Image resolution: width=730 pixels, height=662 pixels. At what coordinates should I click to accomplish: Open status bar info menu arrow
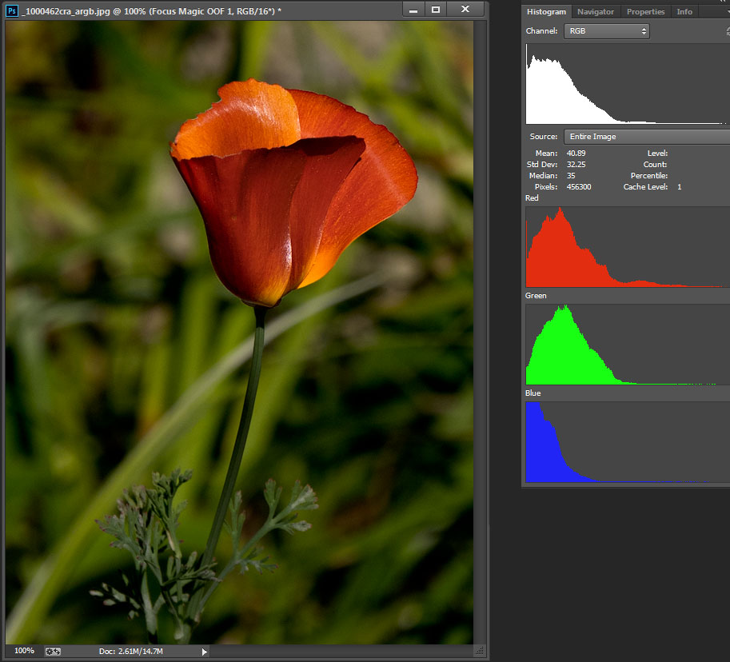click(x=205, y=652)
